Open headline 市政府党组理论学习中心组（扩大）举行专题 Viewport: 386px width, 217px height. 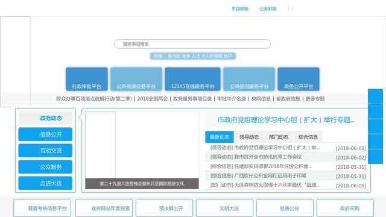click(286, 120)
